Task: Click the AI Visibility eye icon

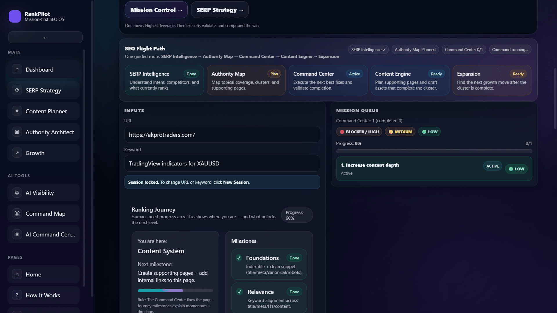Action: coord(17,192)
